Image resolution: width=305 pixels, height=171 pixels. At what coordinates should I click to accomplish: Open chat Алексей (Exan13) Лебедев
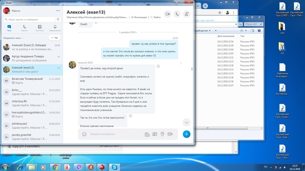(x=32, y=47)
